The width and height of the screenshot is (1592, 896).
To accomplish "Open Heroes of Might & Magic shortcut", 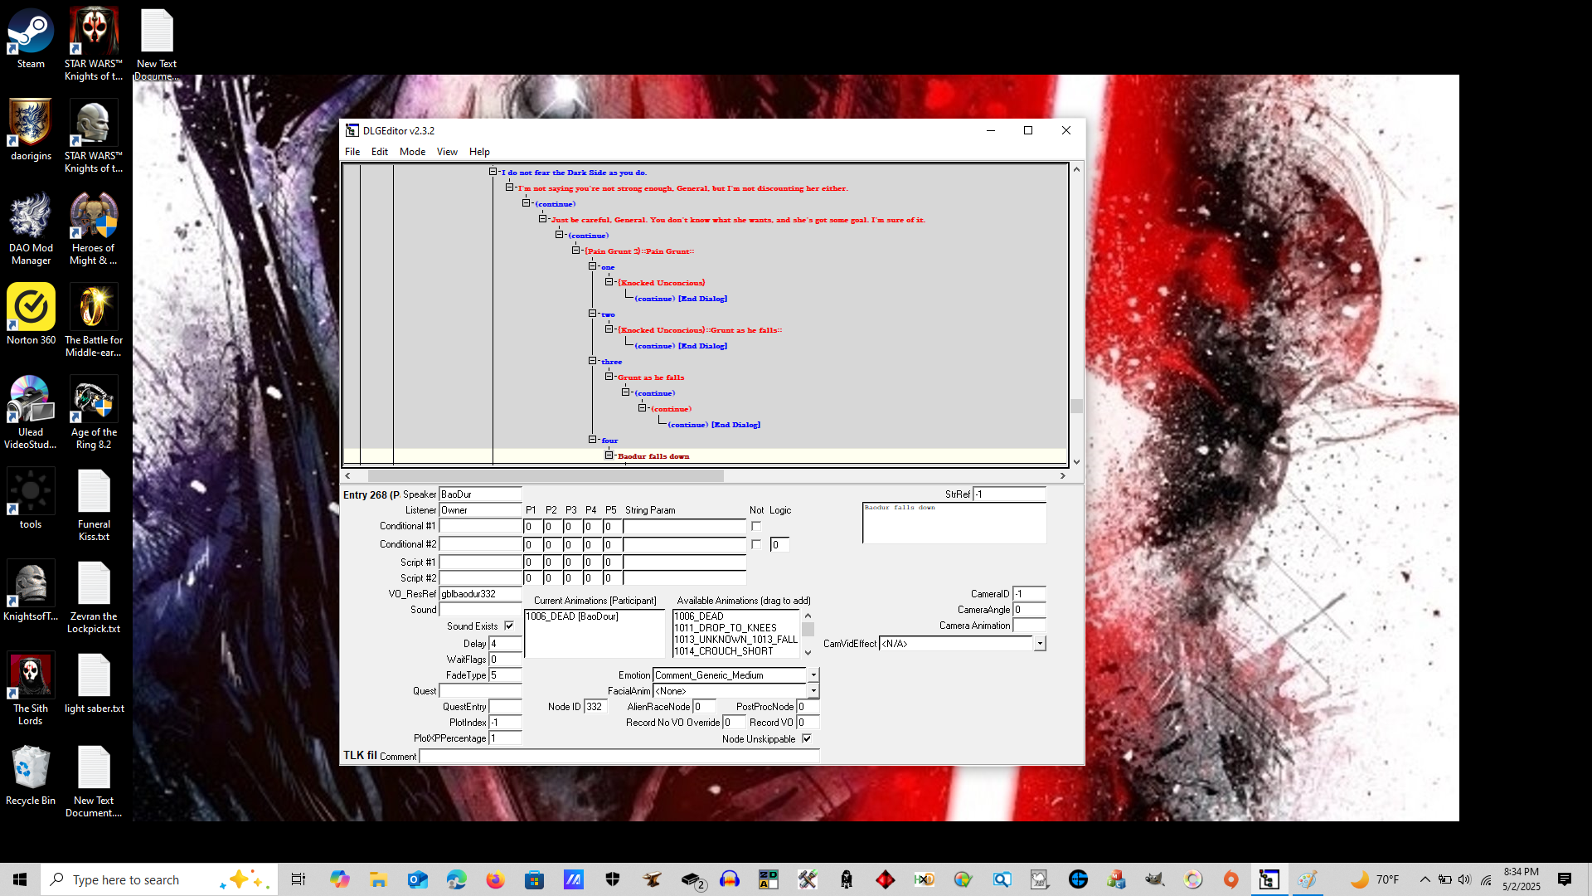I will pyautogui.click(x=94, y=228).
